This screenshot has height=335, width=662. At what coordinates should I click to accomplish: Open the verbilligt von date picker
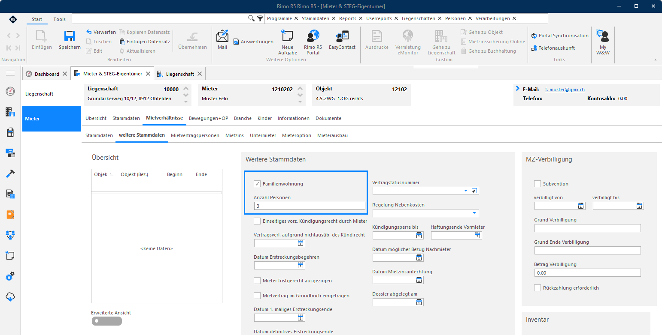[x=581, y=206]
